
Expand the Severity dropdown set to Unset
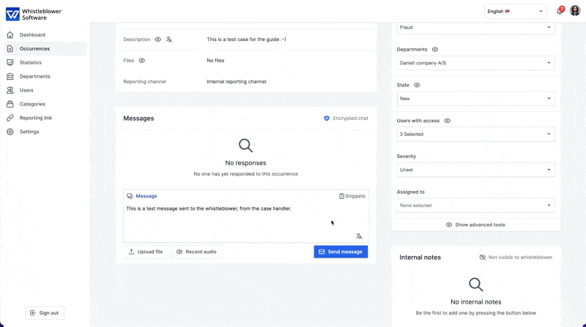pos(475,170)
